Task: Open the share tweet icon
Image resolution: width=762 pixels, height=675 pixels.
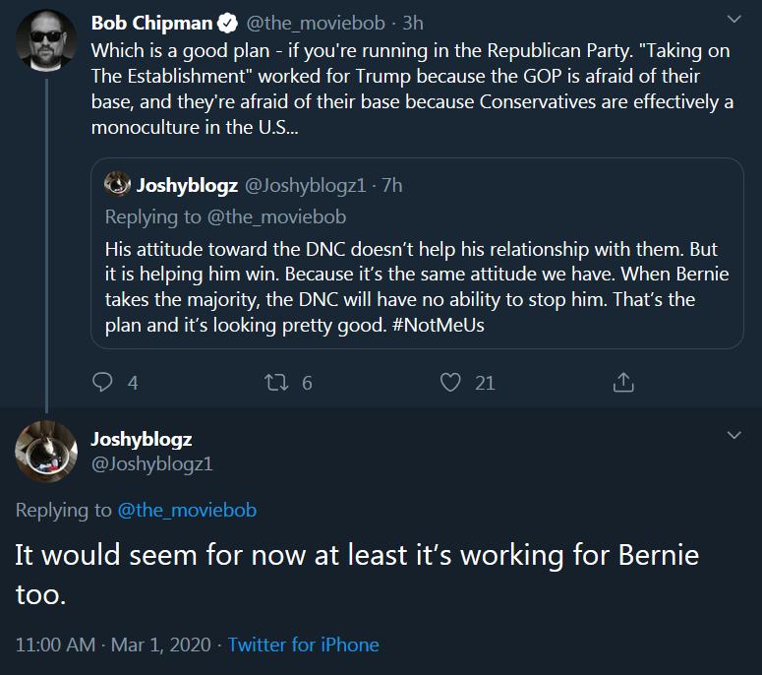Action: [623, 382]
